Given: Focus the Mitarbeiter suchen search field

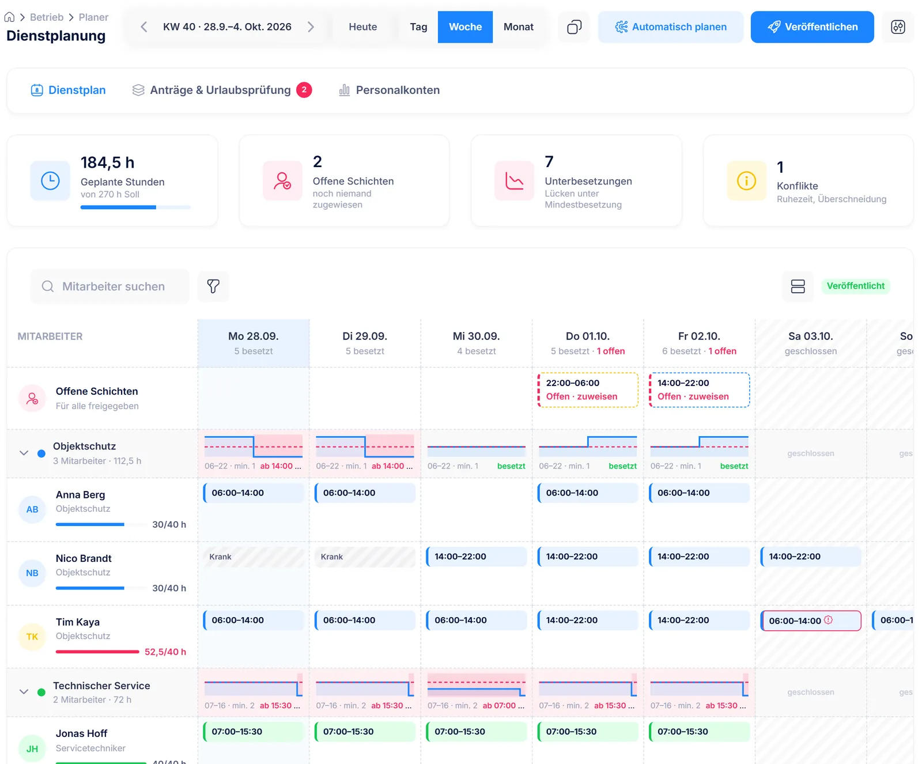Looking at the screenshot, I should (x=110, y=286).
